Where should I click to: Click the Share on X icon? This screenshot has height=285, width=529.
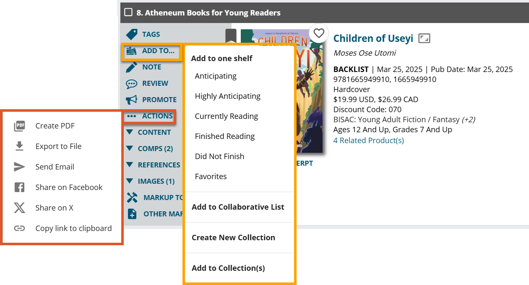tap(19, 208)
